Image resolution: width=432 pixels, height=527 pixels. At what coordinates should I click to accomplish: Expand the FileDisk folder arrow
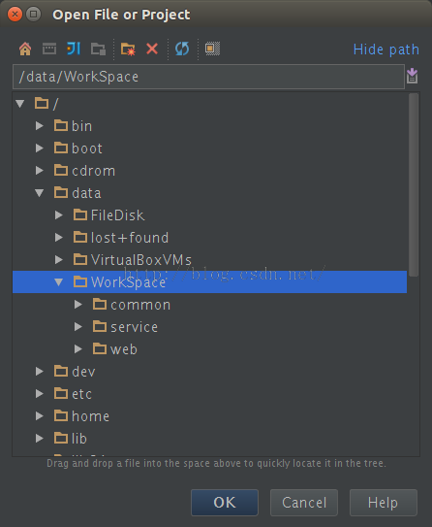point(59,215)
